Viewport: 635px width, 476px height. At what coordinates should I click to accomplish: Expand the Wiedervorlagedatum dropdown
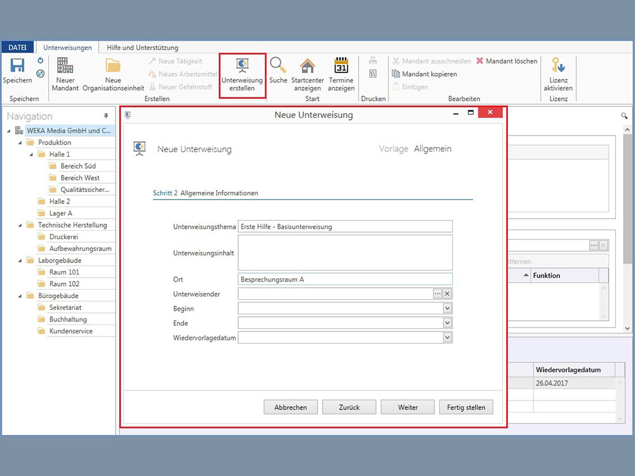pos(447,338)
